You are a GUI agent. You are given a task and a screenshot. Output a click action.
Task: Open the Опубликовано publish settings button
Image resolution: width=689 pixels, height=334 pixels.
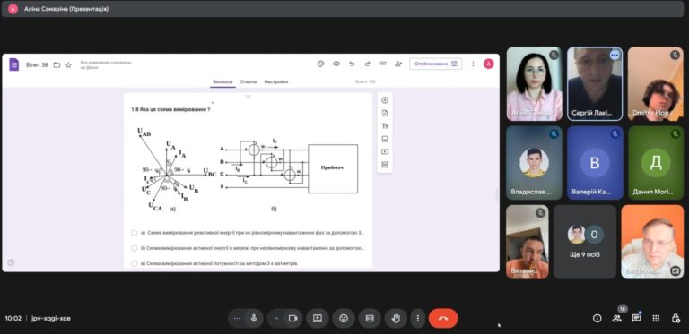click(x=435, y=64)
